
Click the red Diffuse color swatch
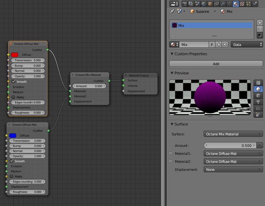(x=14, y=55)
